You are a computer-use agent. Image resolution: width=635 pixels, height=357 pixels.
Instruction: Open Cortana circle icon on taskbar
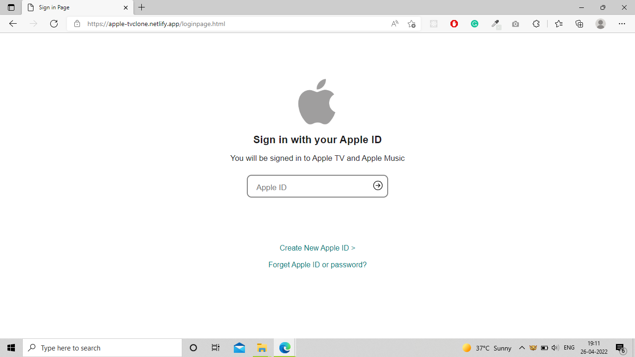pos(193,348)
